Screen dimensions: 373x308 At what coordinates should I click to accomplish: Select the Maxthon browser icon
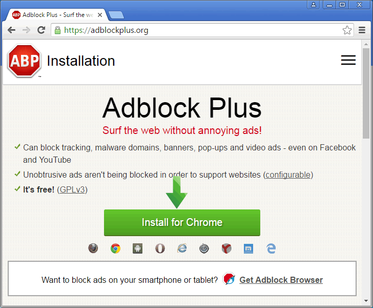coord(248,248)
